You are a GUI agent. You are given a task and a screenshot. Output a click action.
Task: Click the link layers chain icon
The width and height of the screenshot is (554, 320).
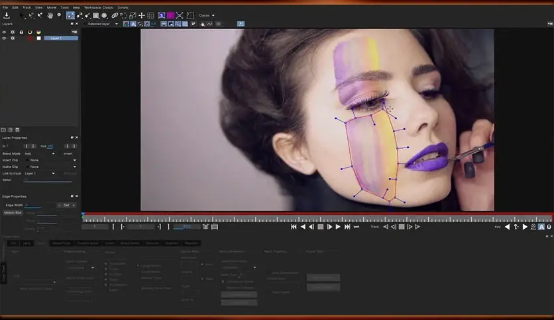[x=115, y=15]
